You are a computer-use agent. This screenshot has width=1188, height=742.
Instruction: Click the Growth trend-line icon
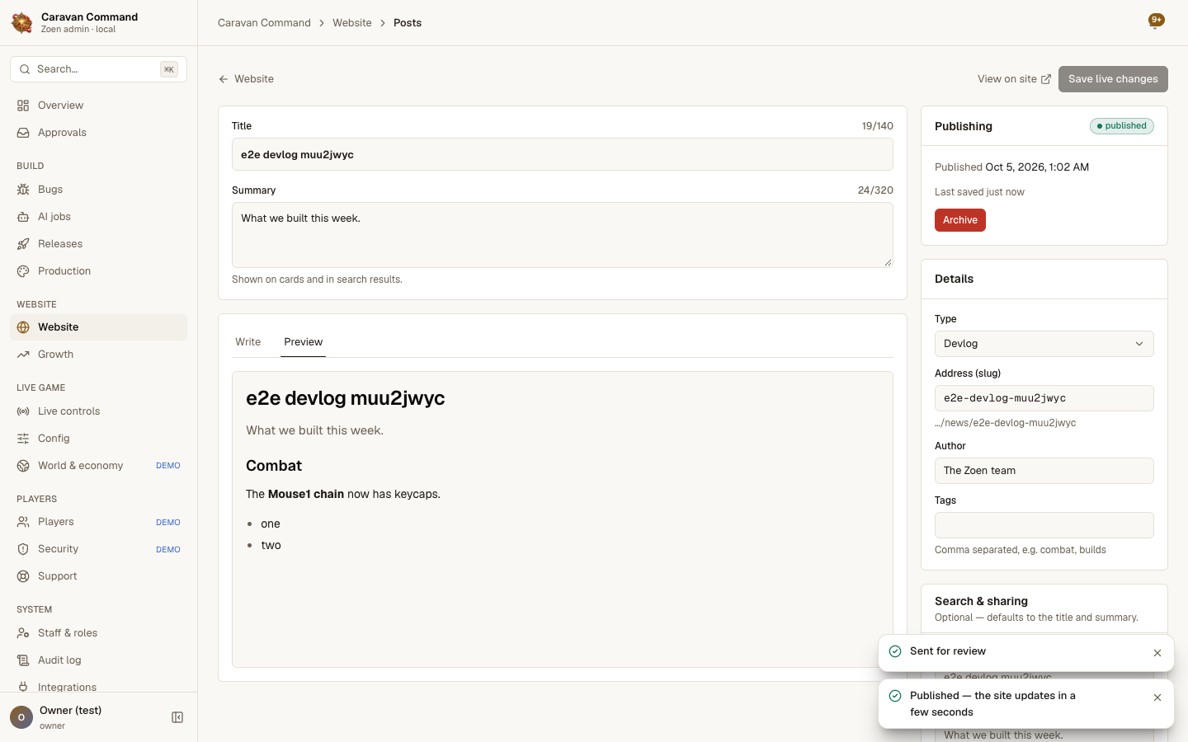[x=23, y=355]
